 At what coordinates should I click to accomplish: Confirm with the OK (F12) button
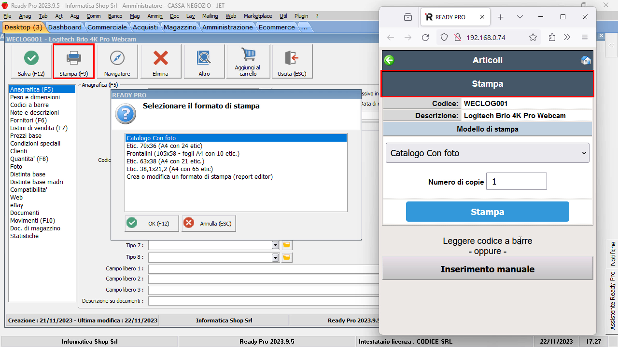(152, 224)
